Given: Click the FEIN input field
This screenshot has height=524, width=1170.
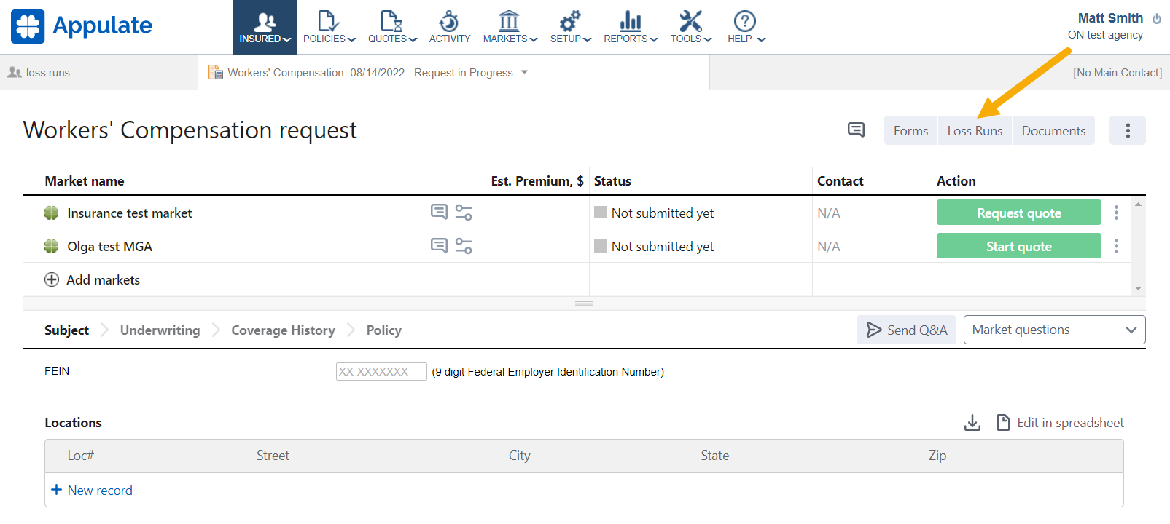Looking at the screenshot, I should (381, 372).
